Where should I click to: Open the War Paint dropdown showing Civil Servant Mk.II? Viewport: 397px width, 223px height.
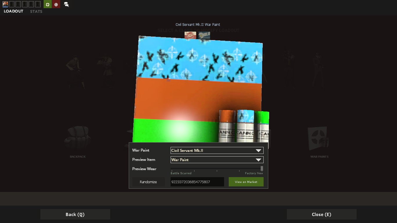(217, 150)
